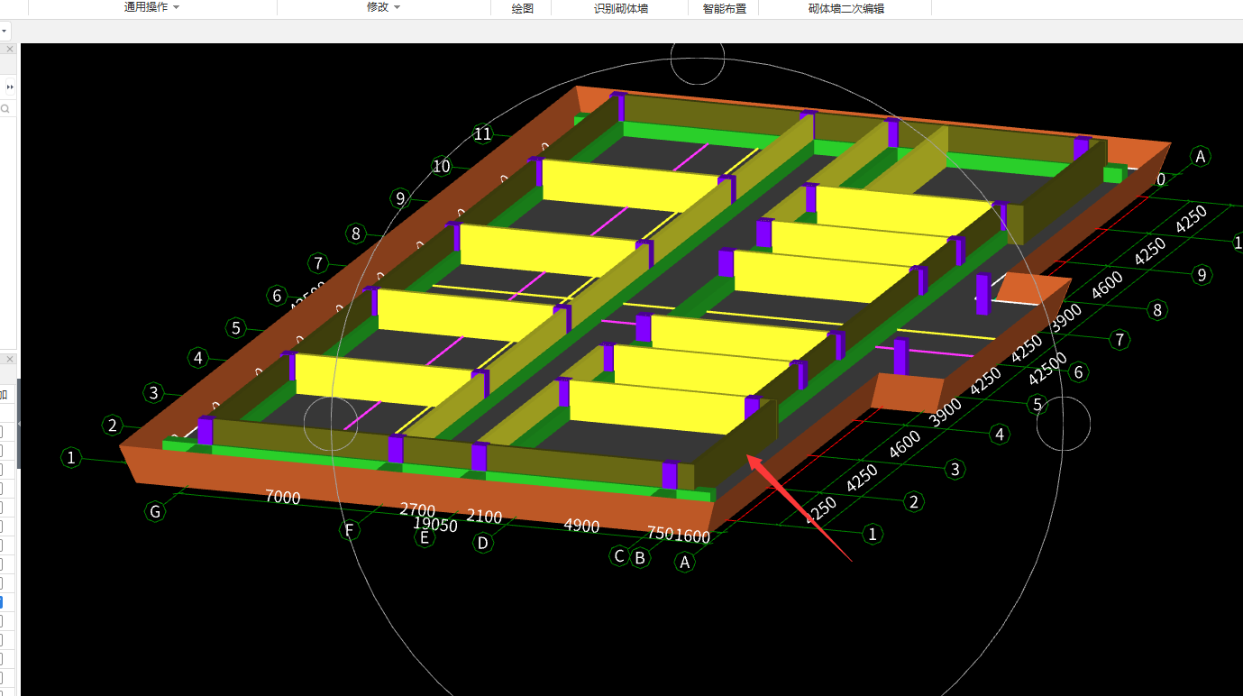Click the top orbit circle handle
The height and width of the screenshot is (696, 1243).
(x=698, y=59)
